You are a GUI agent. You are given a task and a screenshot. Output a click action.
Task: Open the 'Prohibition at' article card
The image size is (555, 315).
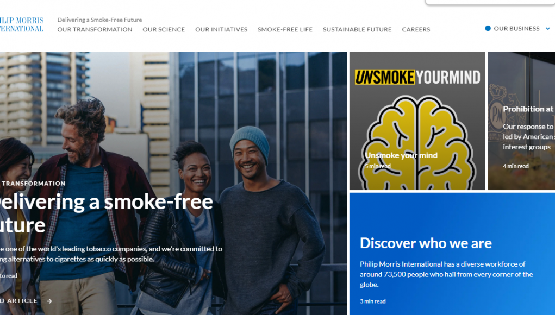[x=521, y=121]
